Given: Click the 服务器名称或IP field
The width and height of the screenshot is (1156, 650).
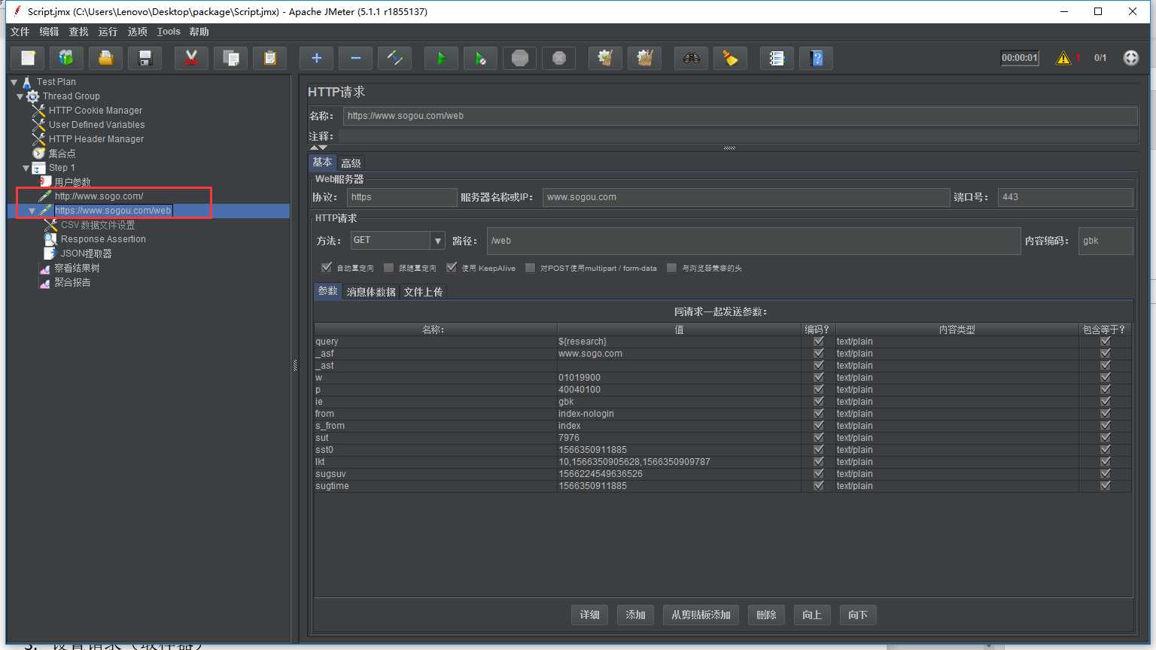Looking at the screenshot, I should (746, 197).
